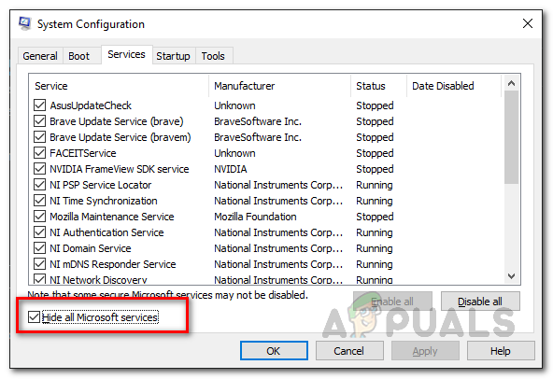Screen dimensions: 553x379
Task: Sort by the Status column header
Action: (x=378, y=86)
